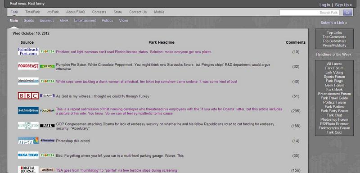The image size is (360, 173).
Task: Open Top Submitters in the sidebar
Action: [334, 41]
